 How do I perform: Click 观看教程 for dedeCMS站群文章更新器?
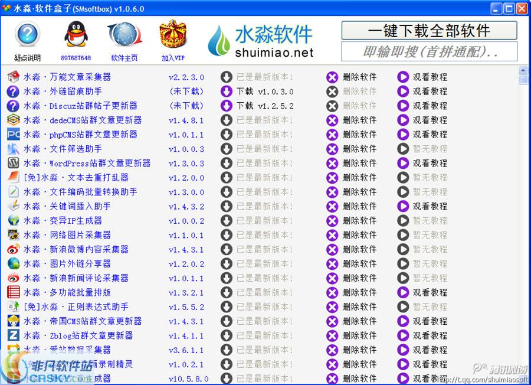pos(430,120)
